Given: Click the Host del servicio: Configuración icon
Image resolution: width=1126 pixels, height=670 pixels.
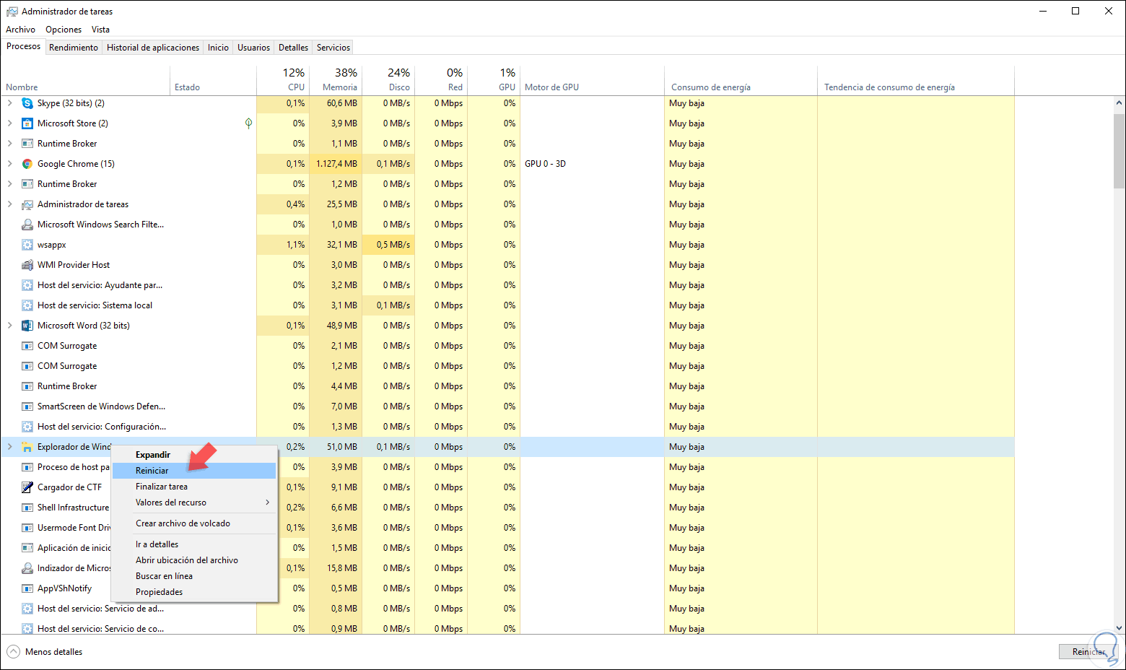Looking at the screenshot, I should [27, 427].
